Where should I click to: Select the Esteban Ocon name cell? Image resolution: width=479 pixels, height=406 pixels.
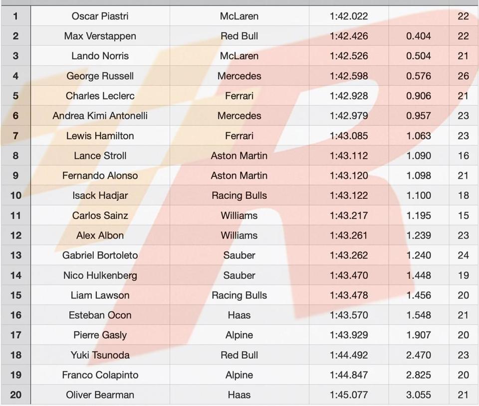coord(100,315)
